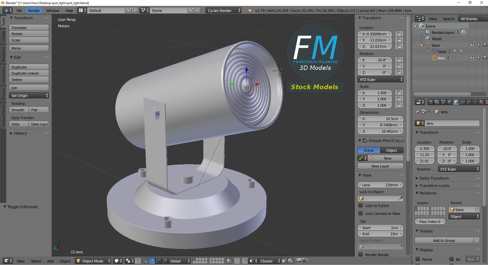Screen dimensions: 488x265
Task: Click the Add to Group button
Action: [444, 240]
